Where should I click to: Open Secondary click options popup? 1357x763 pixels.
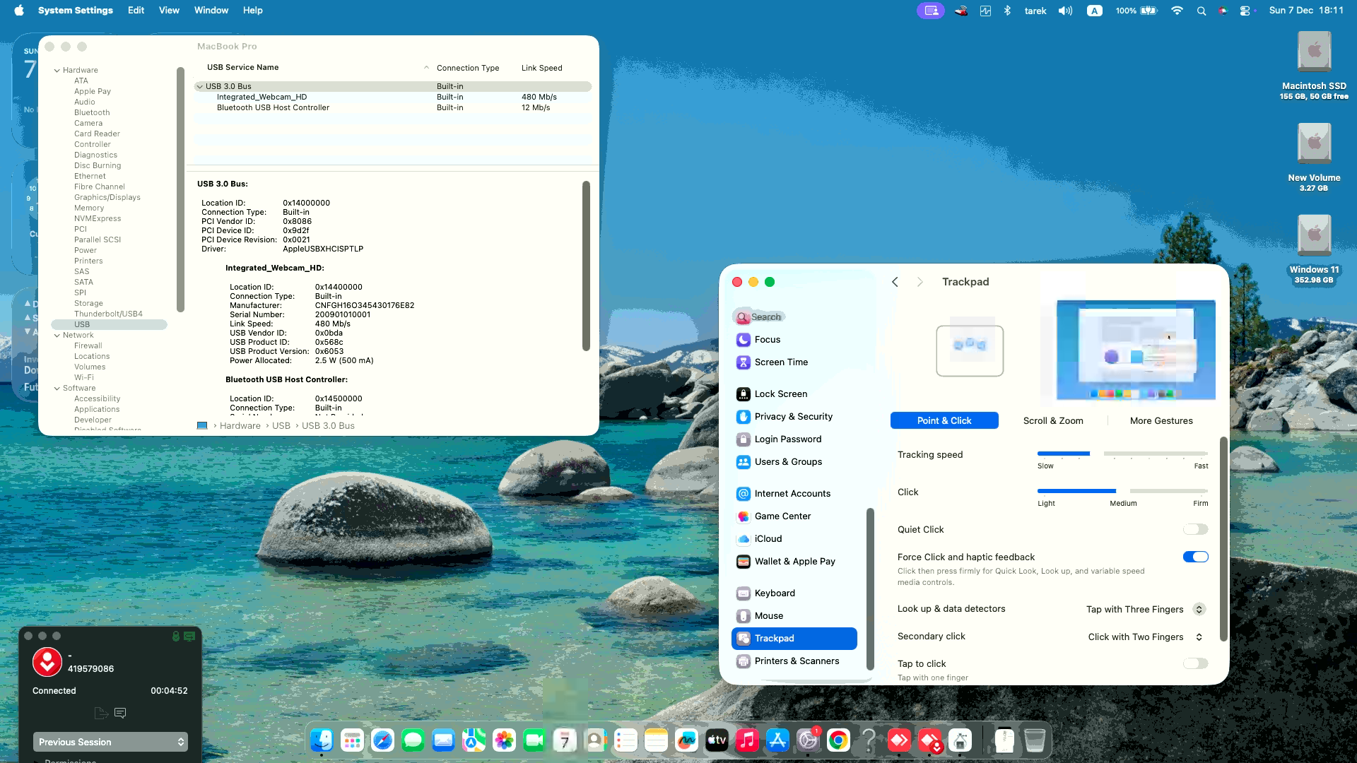pyautogui.click(x=1199, y=637)
